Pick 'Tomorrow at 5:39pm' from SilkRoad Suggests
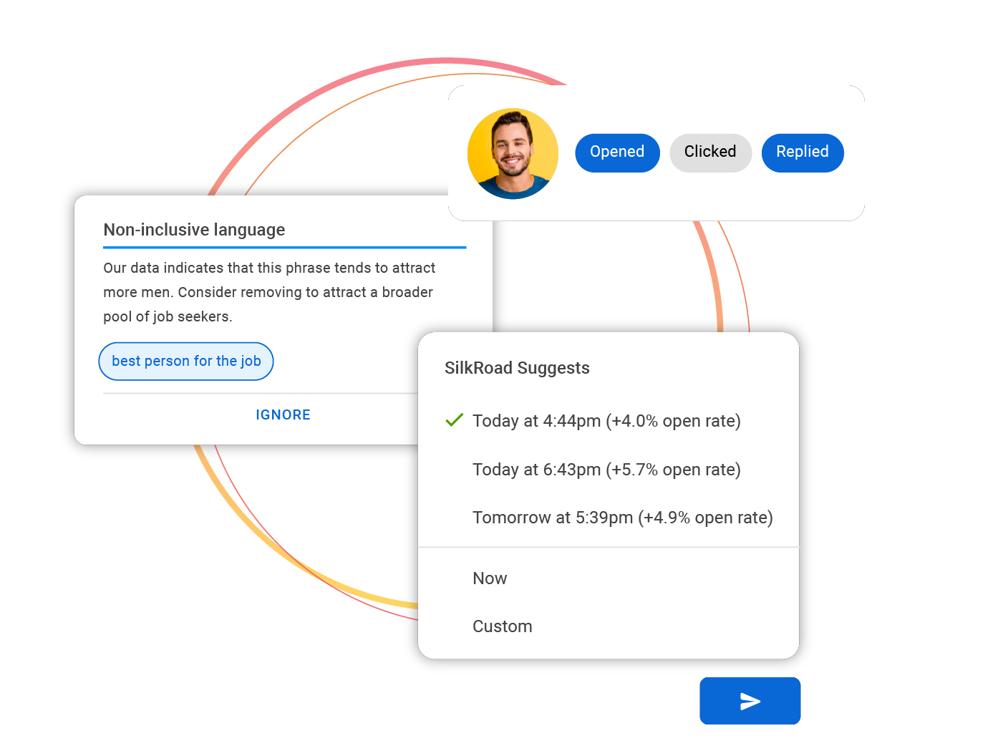Screen dimensions: 1008x756 [x=622, y=518]
